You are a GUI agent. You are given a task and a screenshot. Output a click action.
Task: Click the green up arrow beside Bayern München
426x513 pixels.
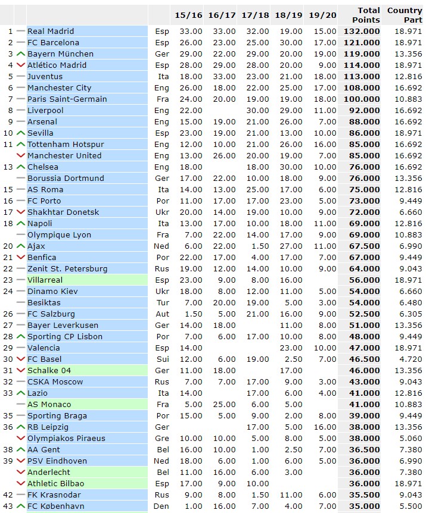[21, 54]
